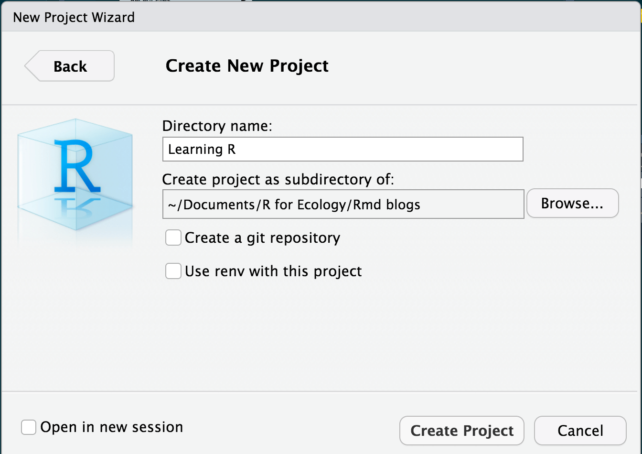Check Use renv with this project
Image resolution: width=642 pixels, height=454 pixels.
[x=173, y=271]
